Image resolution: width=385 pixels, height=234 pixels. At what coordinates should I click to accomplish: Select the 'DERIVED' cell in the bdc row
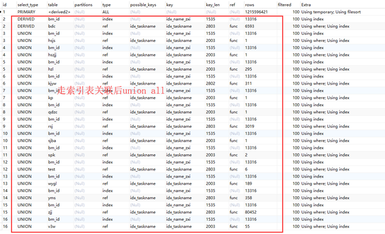tap(26, 26)
